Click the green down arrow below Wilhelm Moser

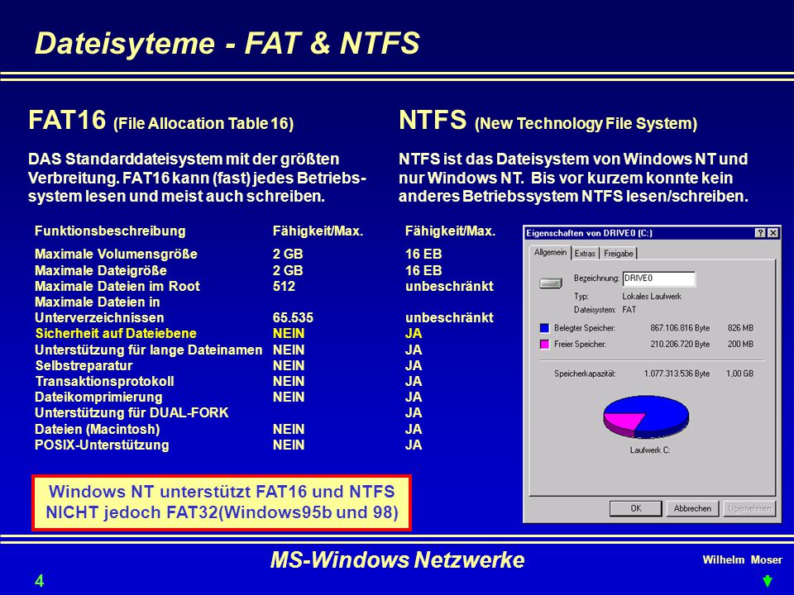(768, 580)
